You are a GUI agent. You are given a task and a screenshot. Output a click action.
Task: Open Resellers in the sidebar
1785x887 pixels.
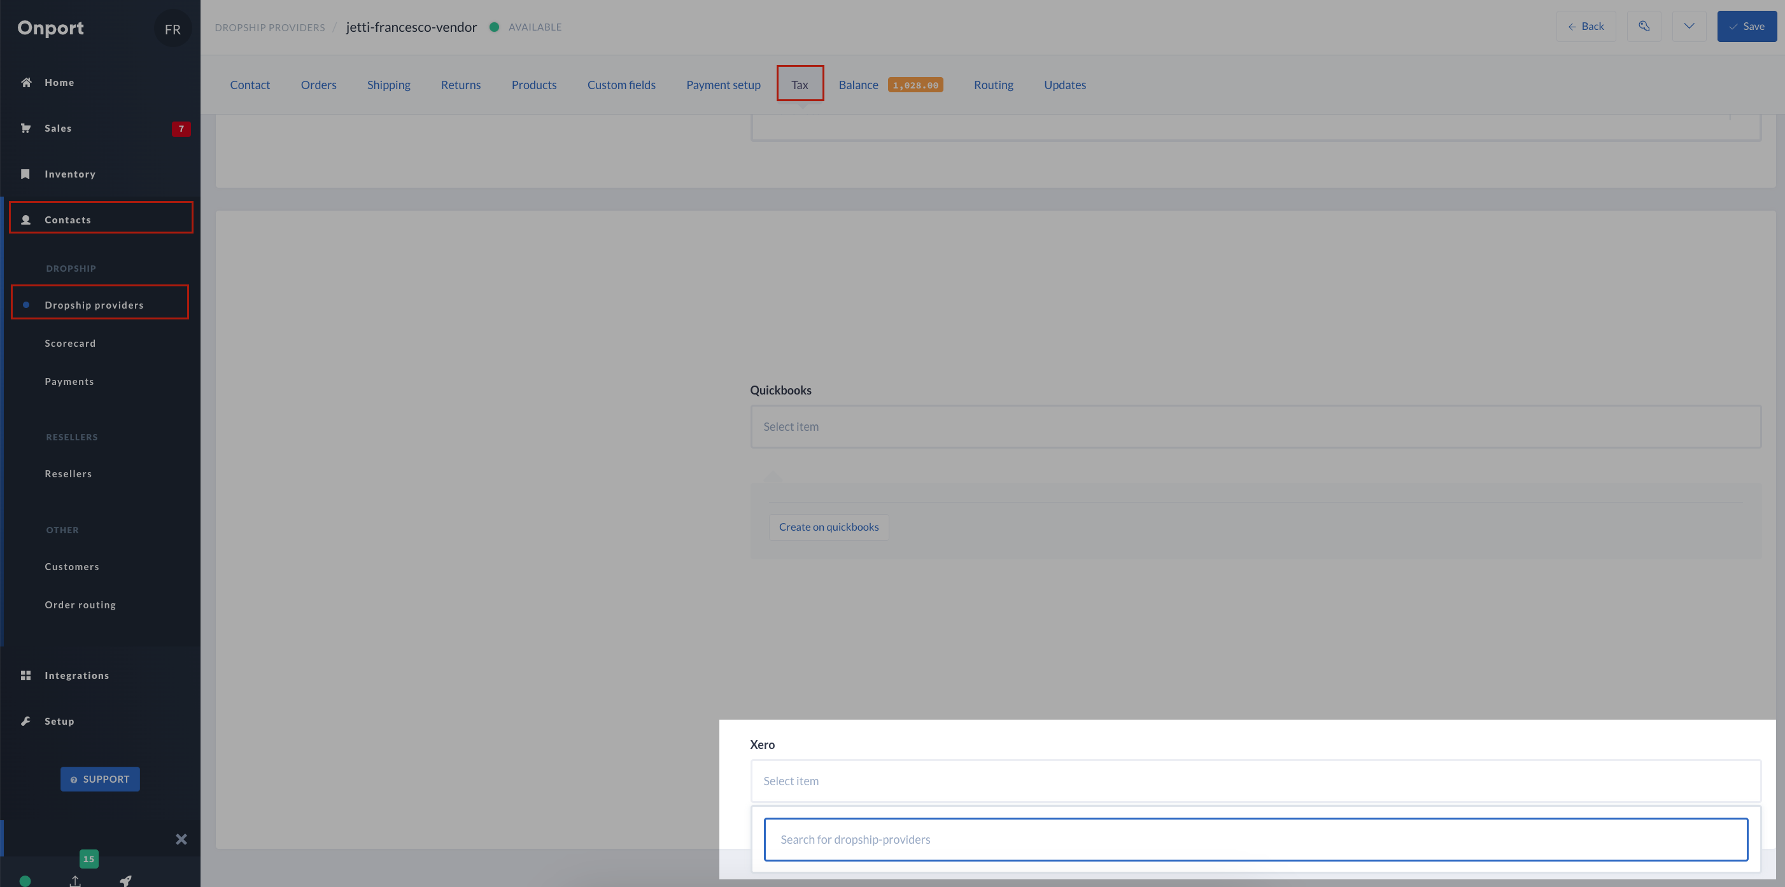(68, 473)
